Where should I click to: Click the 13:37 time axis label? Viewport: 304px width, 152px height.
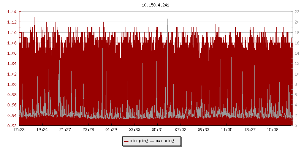(250, 130)
